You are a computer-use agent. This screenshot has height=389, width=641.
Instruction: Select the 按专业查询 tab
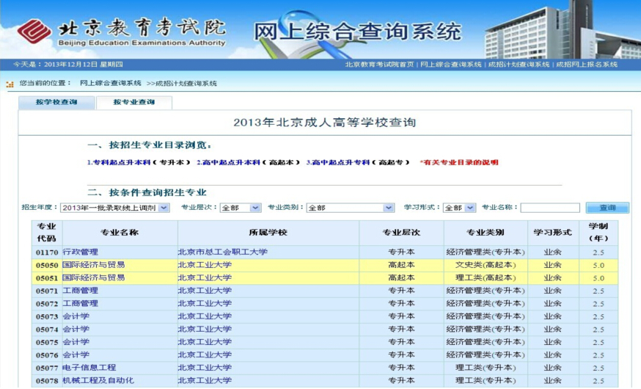tap(133, 103)
